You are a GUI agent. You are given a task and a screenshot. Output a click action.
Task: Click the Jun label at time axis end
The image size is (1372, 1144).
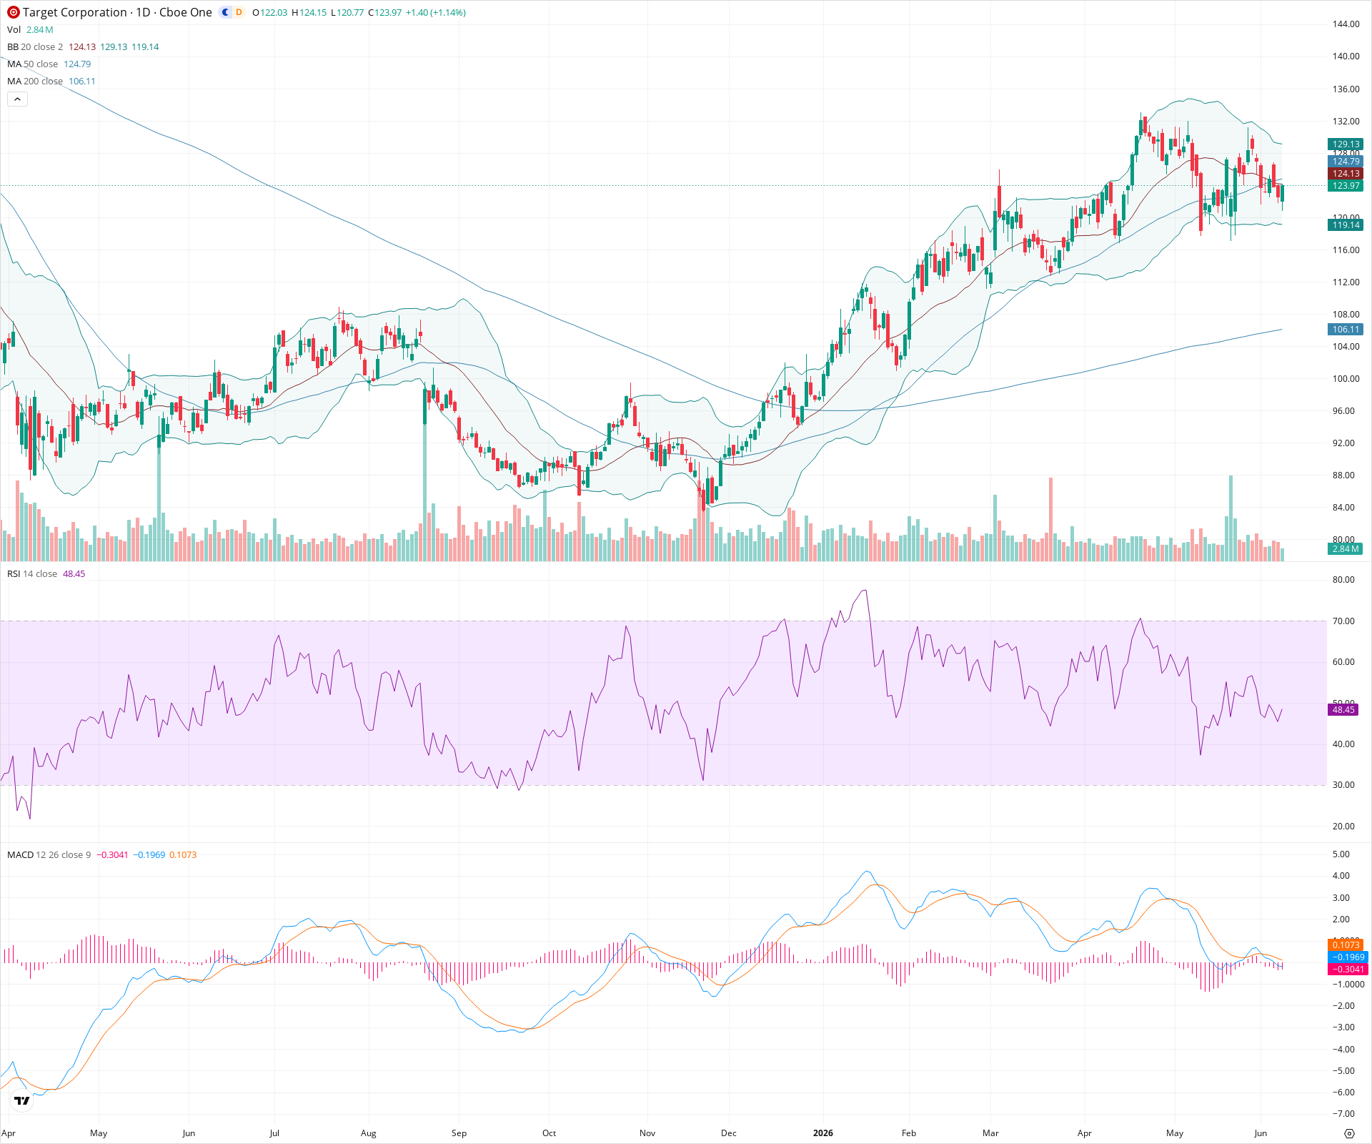[1261, 1133]
